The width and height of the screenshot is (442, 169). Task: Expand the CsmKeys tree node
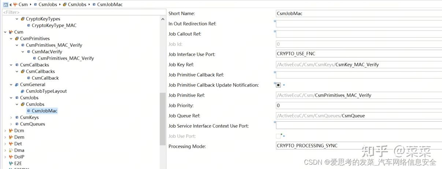[11, 118]
